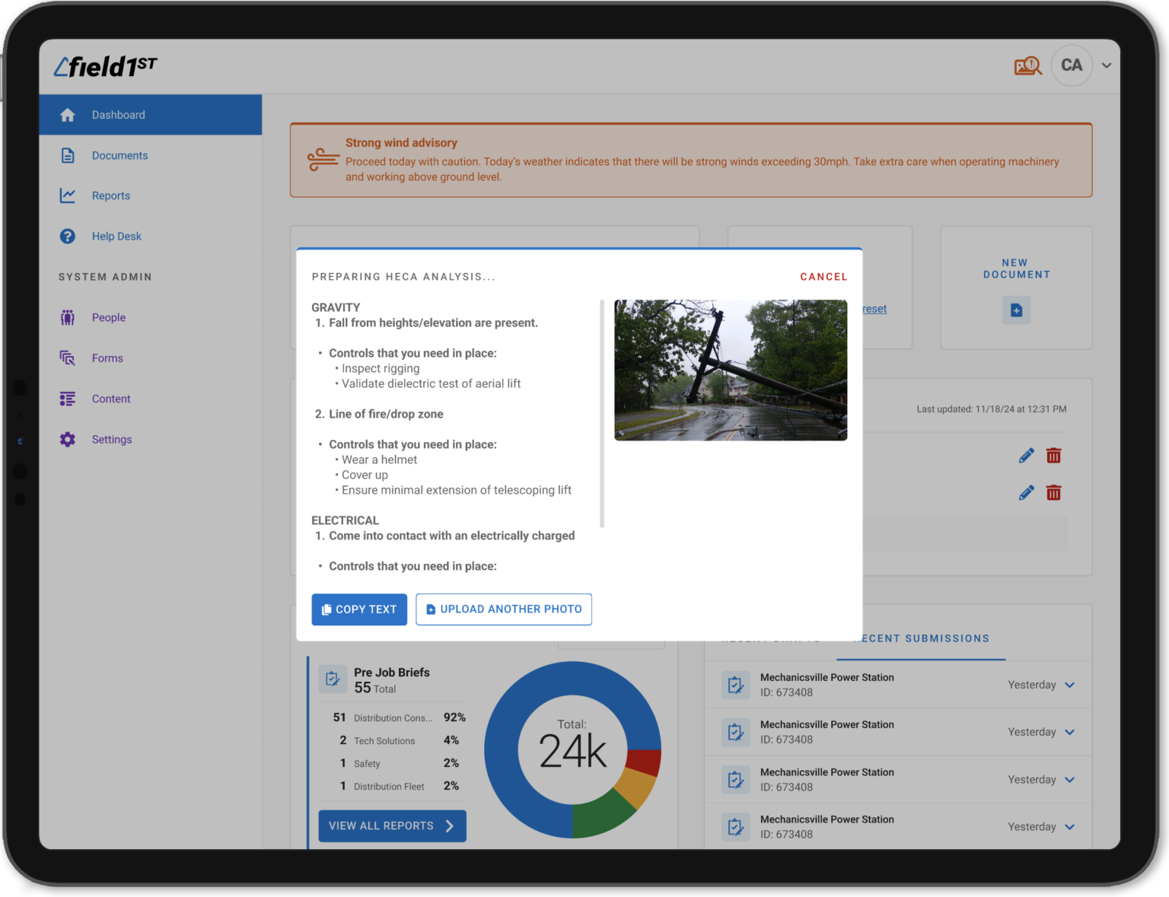Delete an entry with the trash icon

pos(1054,455)
